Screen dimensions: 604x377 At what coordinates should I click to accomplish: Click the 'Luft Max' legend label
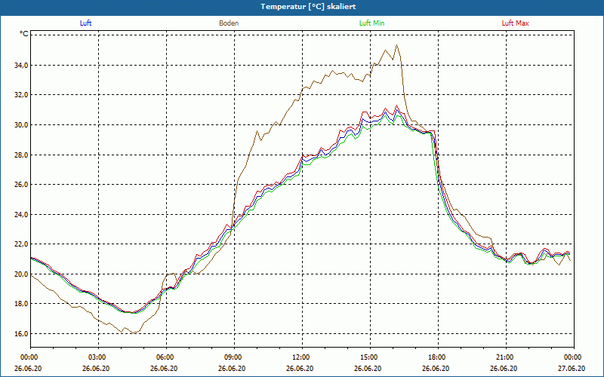coord(515,23)
